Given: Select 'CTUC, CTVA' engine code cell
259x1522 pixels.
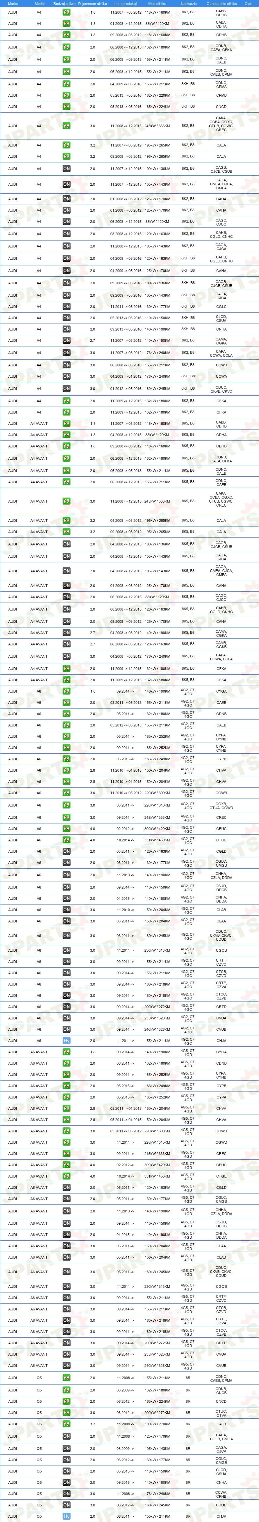Looking at the screenshot, I should point(221,1413).
